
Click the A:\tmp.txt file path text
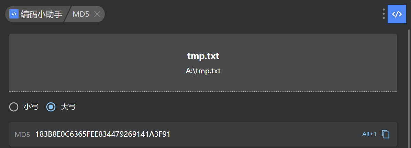point(203,71)
